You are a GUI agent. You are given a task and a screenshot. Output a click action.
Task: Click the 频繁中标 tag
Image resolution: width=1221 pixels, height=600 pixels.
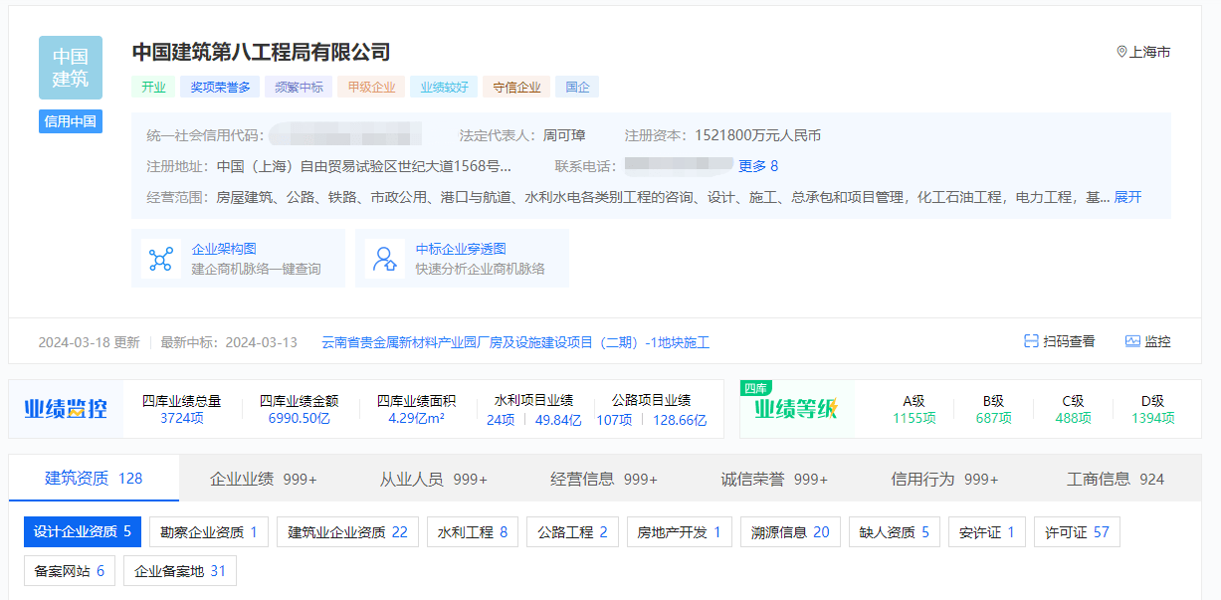[299, 87]
